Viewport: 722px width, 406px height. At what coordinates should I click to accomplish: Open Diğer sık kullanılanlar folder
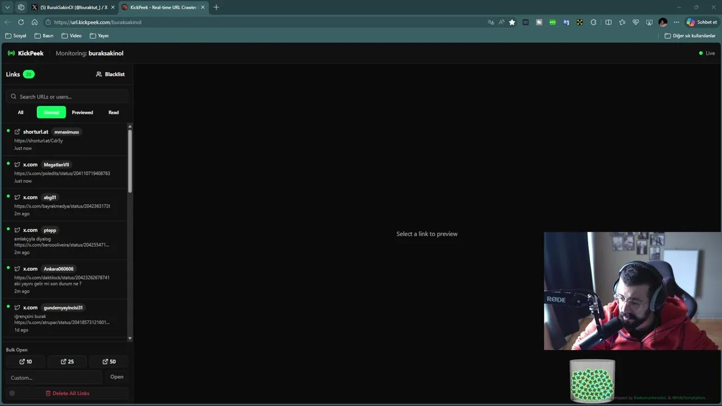pos(690,36)
